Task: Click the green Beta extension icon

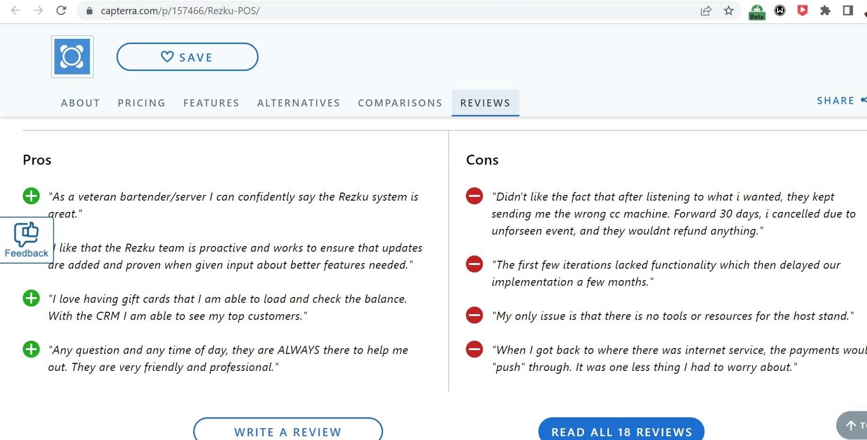Action: point(757,12)
